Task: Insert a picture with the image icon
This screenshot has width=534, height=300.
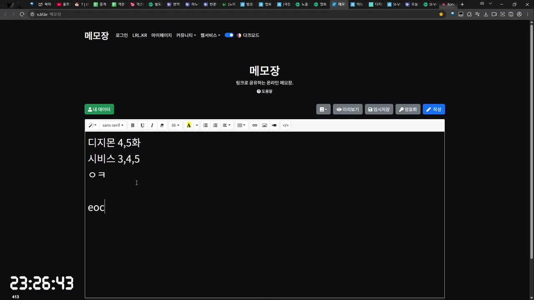Action: point(264,125)
